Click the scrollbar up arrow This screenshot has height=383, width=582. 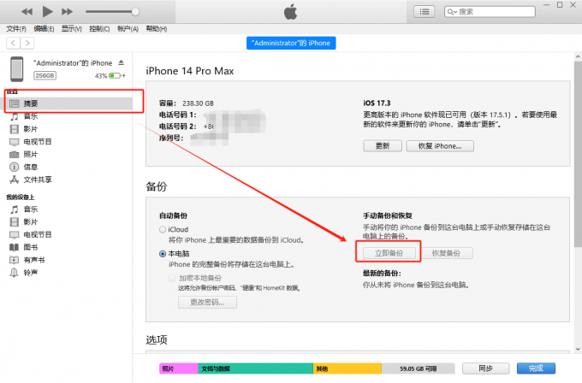tap(578, 56)
